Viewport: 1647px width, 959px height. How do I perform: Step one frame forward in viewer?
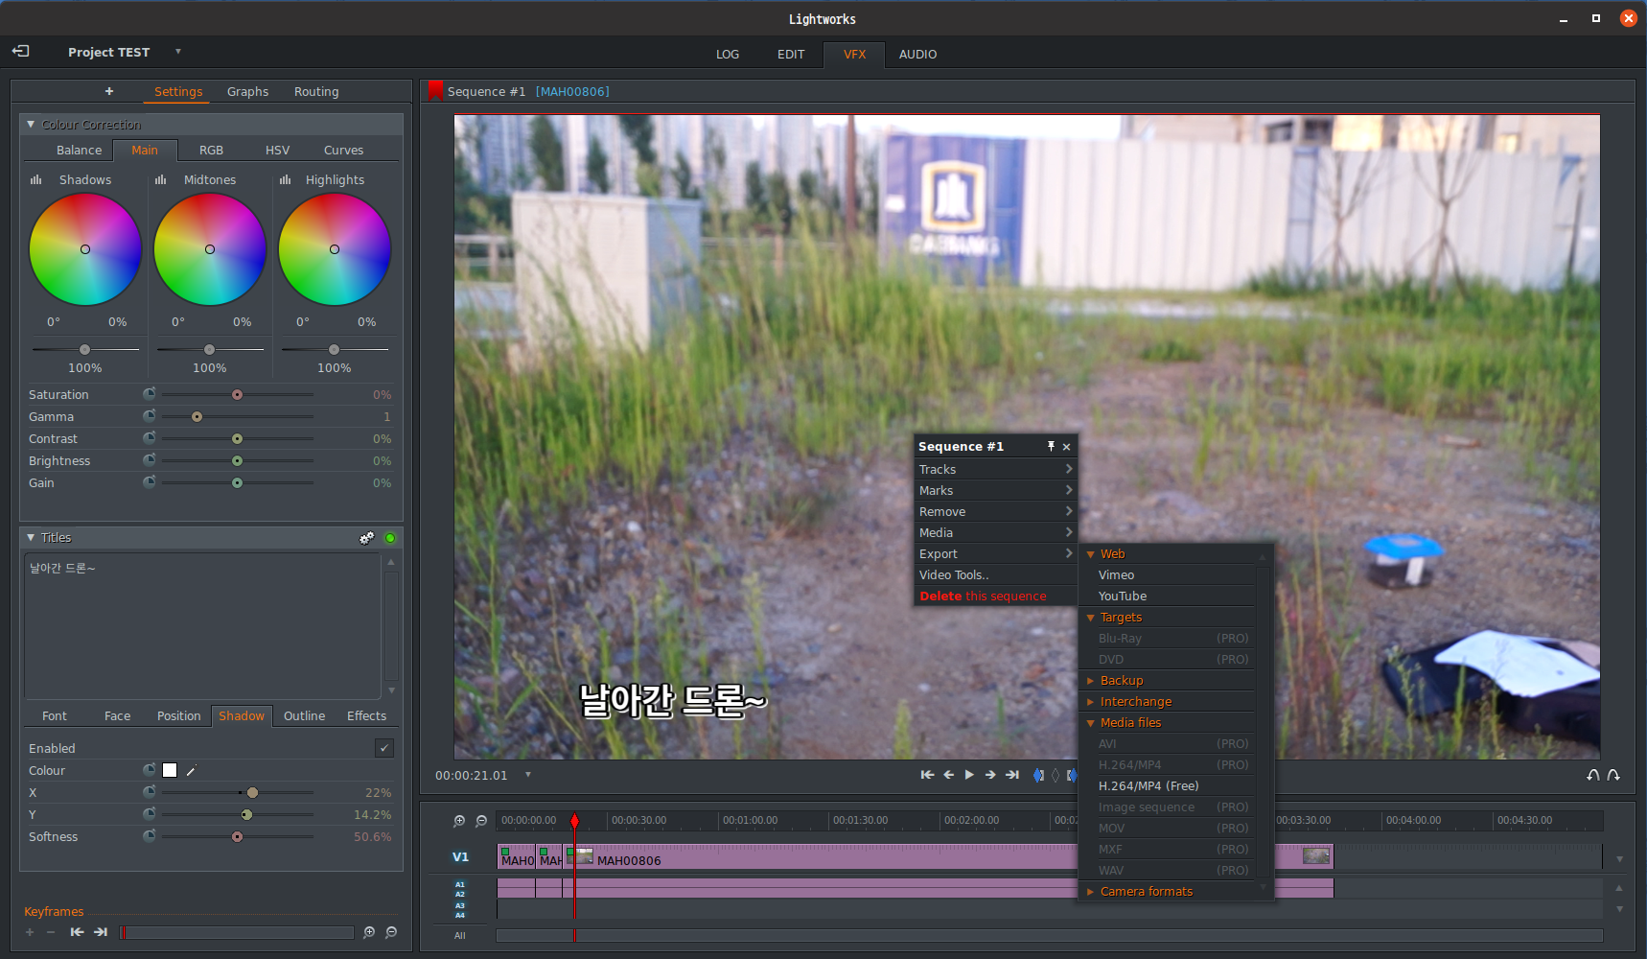pos(990,775)
